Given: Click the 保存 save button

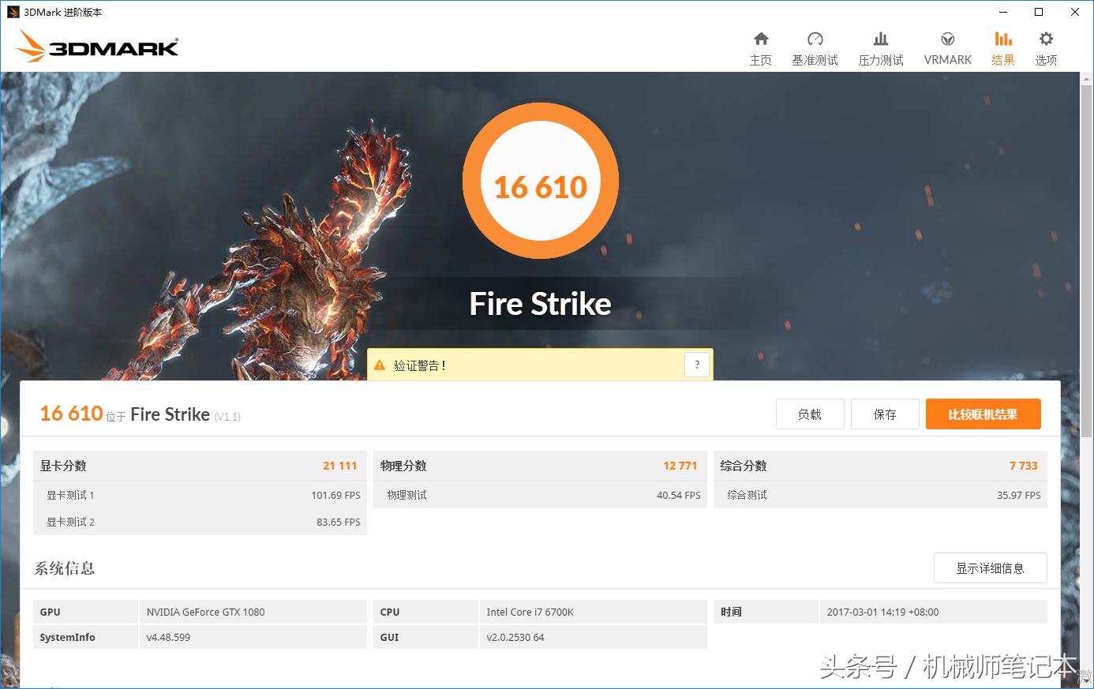Looking at the screenshot, I should pos(885,414).
